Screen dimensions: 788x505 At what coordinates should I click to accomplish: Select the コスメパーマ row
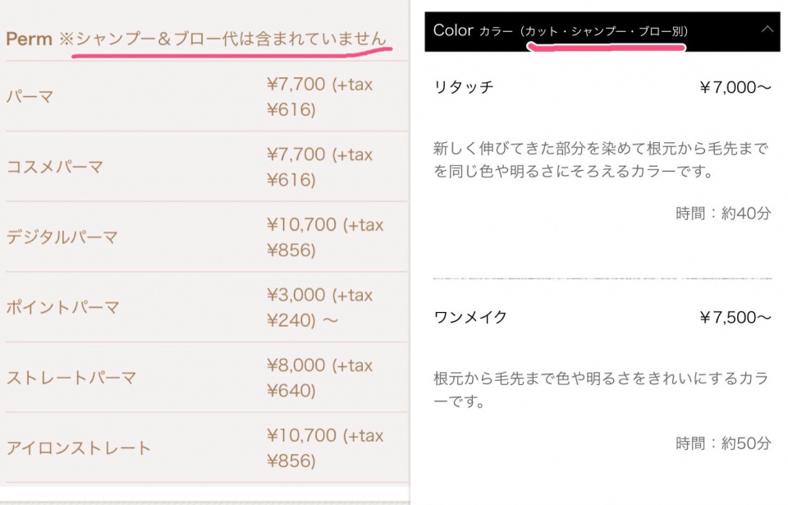[207, 167]
